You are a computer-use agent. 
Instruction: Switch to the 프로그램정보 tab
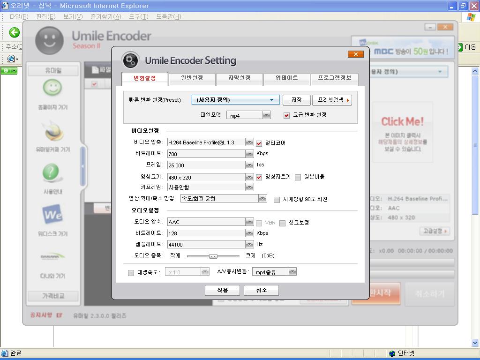coord(334,79)
